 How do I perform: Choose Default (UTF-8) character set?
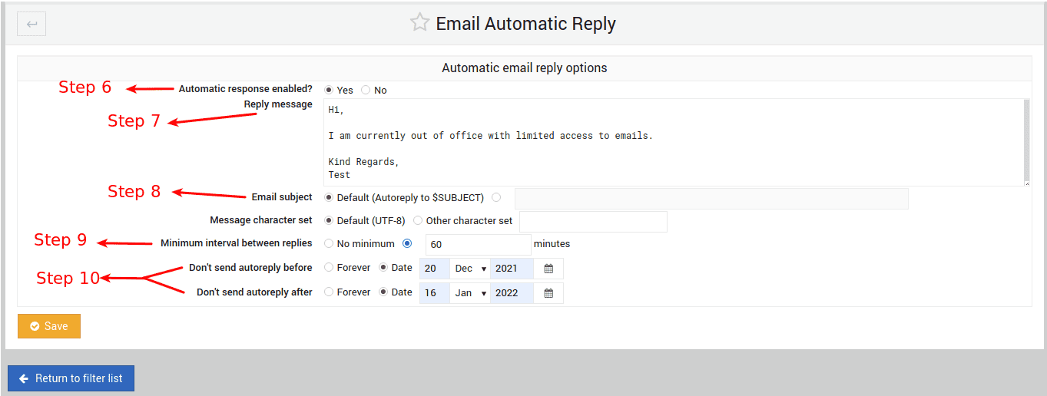coord(329,220)
